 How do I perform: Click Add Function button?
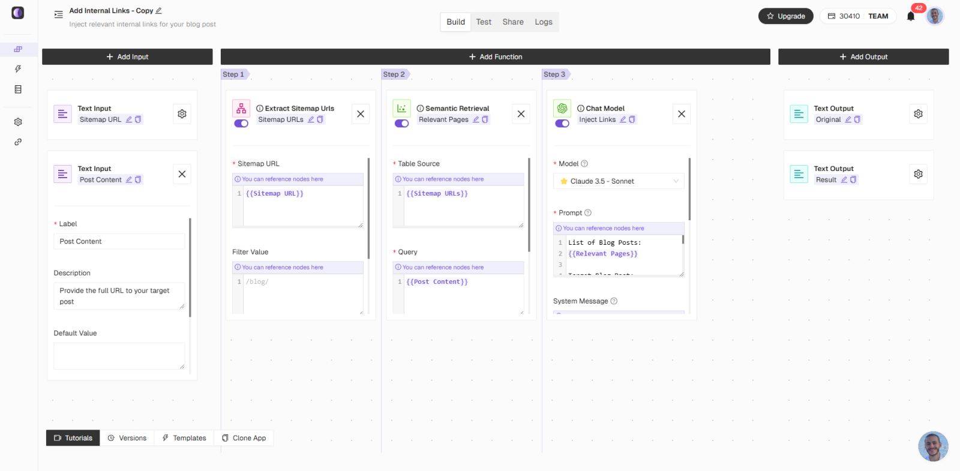[x=496, y=57]
